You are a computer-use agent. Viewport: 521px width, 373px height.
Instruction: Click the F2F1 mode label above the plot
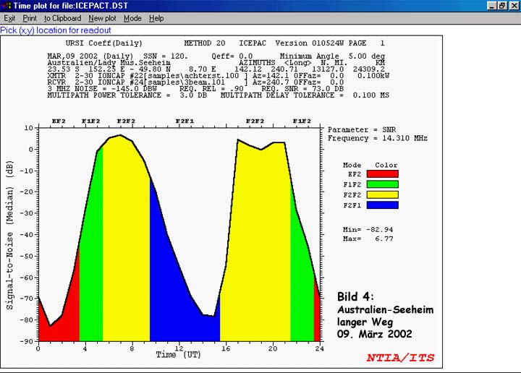[x=185, y=121]
